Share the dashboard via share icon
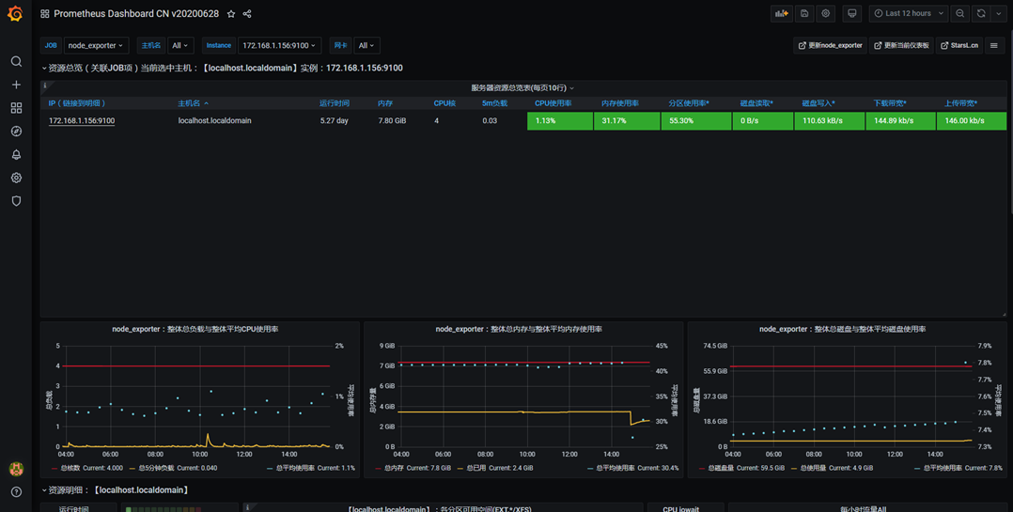This screenshot has width=1013, height=512. click(x=247, y=13)
